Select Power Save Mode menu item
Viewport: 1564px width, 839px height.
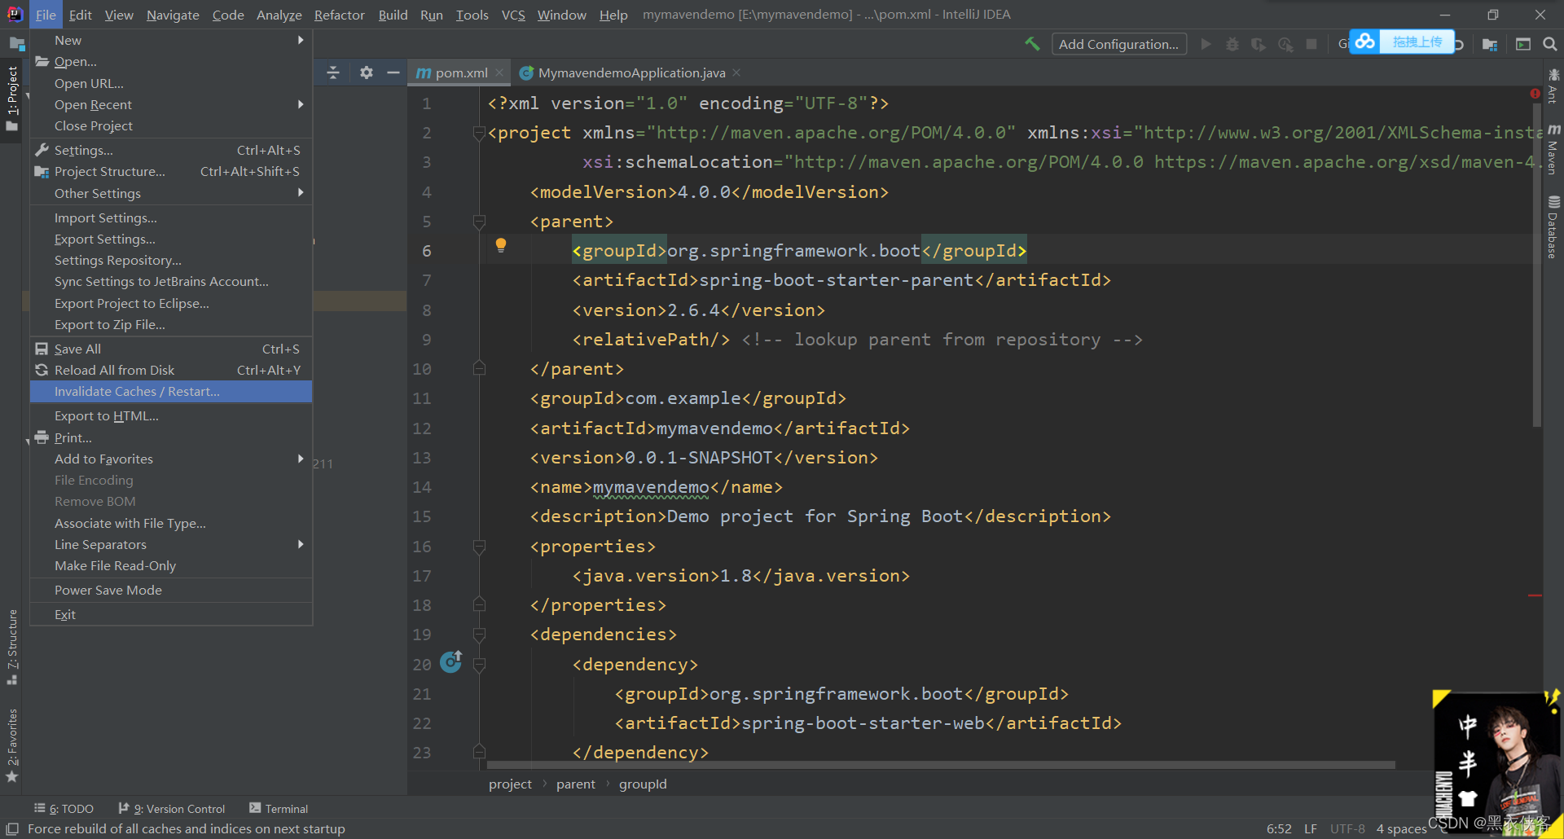pyautogui.click(x=171, y=590)
